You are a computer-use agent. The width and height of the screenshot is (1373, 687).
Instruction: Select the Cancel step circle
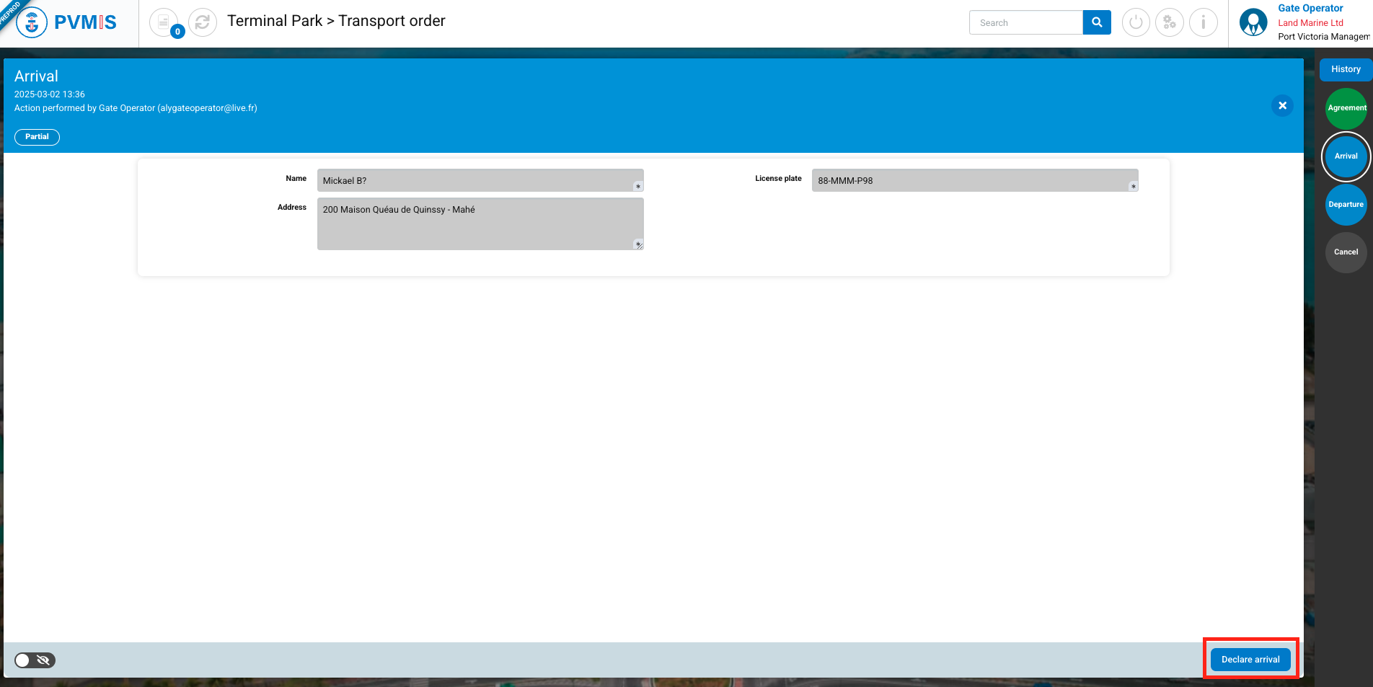point(1346,252)
